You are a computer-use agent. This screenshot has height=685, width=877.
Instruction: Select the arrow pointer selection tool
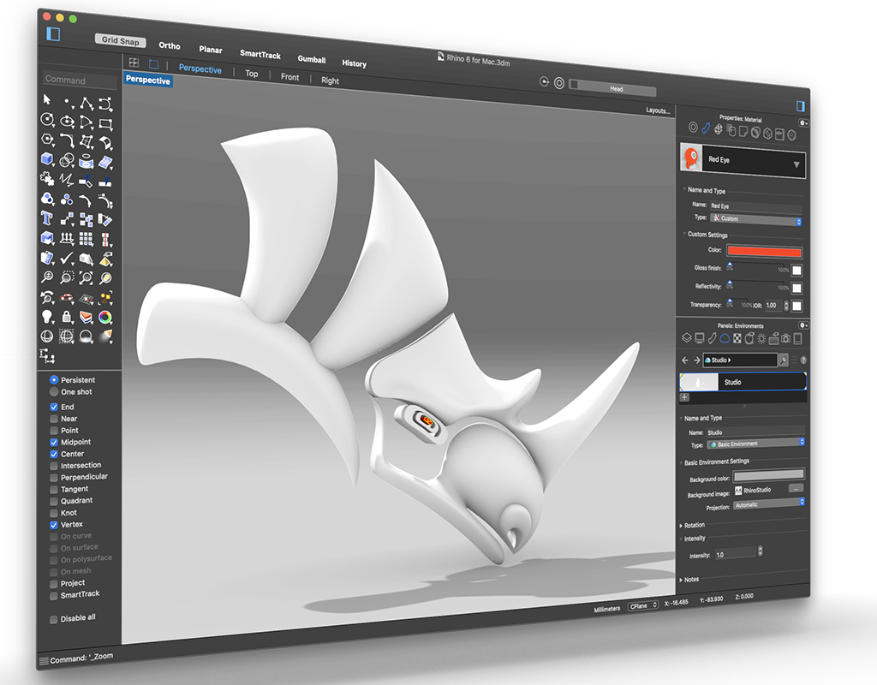pos(47,99)
